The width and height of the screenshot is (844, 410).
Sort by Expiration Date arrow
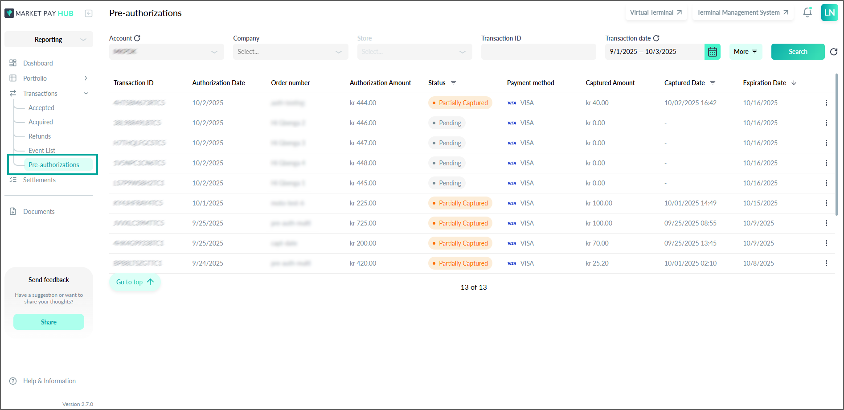[x=794, y=83]
